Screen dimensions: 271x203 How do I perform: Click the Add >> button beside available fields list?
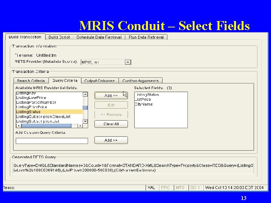coord(111,95)
